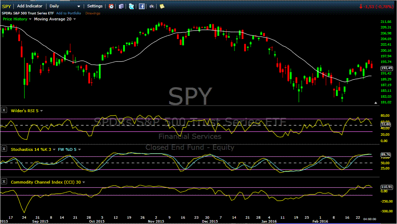Click the 04:00:00 time label
397x224 pixels.
pyautogui.click(x=370, y=219)
